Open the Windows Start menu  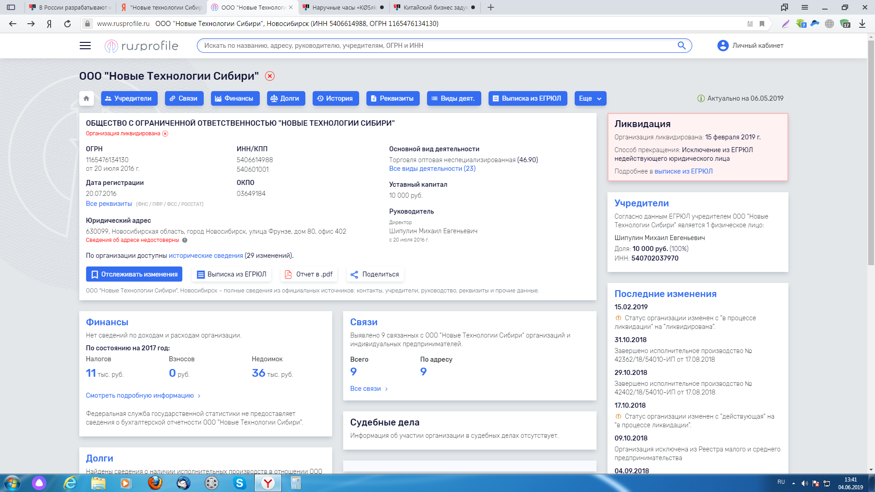(x=12, y=483)
